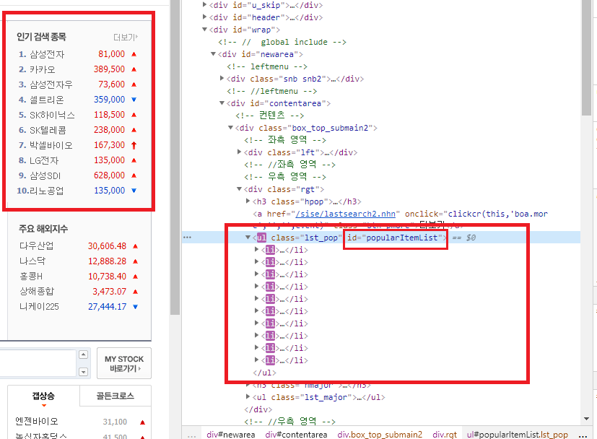Click the 다우산업 index link

(37, 246)
